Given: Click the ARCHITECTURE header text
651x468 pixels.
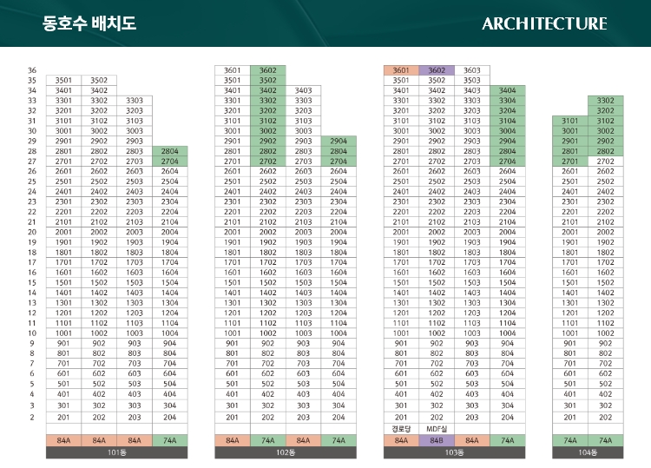Looking at the screenshot, I should coord(544,23).
